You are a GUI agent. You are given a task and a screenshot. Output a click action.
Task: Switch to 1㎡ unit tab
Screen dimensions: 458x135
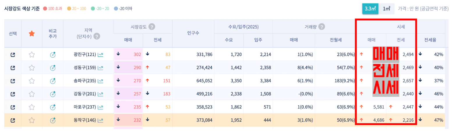tap(386, 9)
